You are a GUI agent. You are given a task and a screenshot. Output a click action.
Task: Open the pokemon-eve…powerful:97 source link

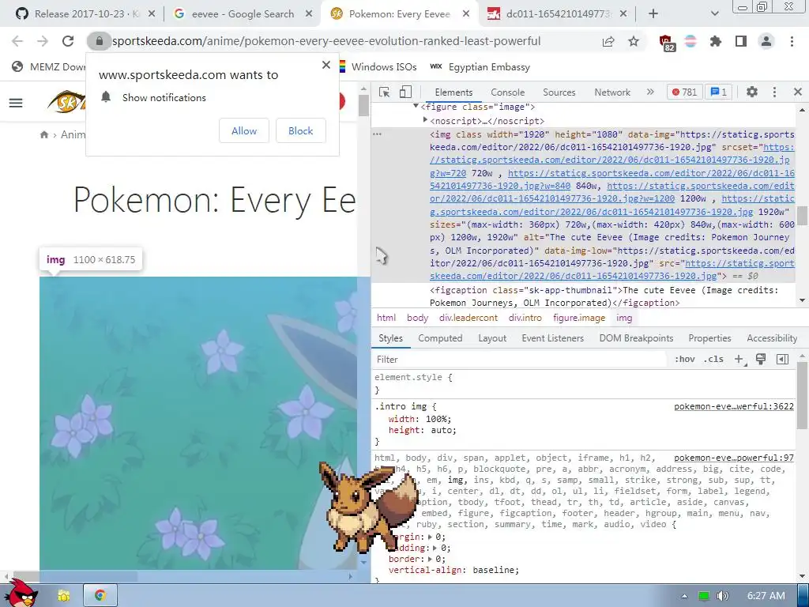pyautogui.click(x=734, y=458)
